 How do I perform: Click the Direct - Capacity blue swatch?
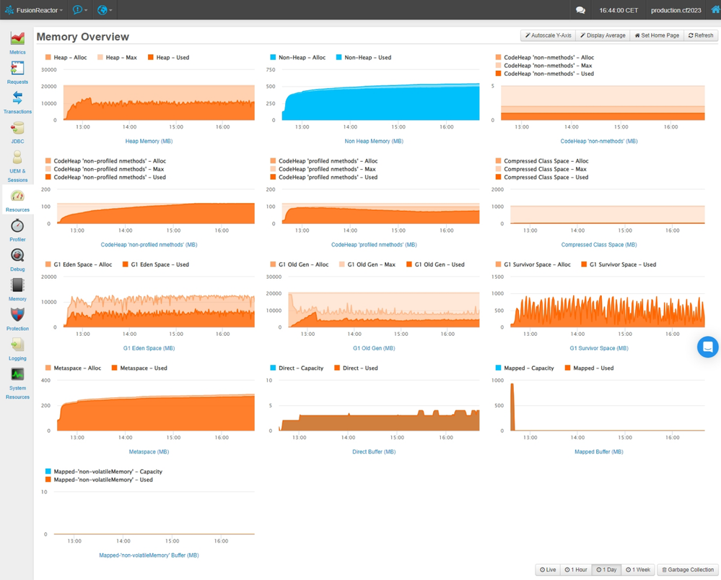coord(273,368)
